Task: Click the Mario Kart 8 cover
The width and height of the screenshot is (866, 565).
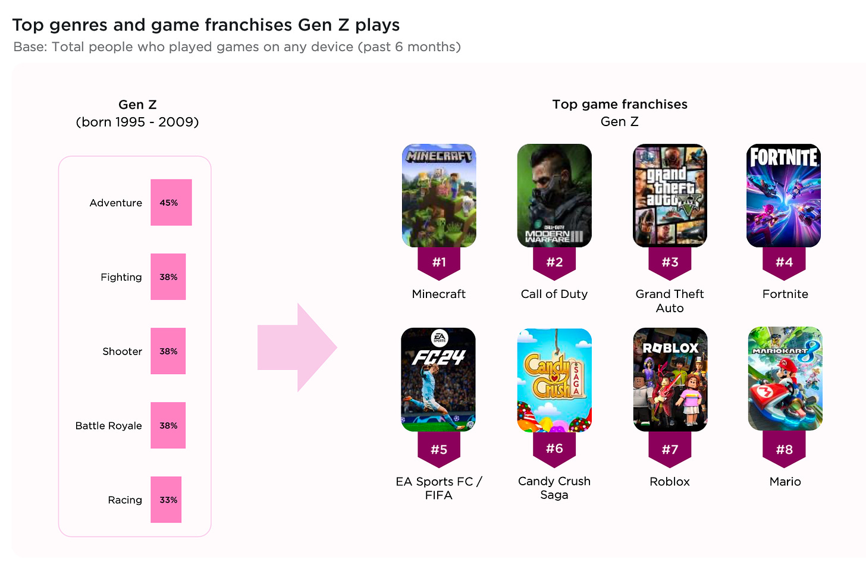Action: tap(785, 379)
